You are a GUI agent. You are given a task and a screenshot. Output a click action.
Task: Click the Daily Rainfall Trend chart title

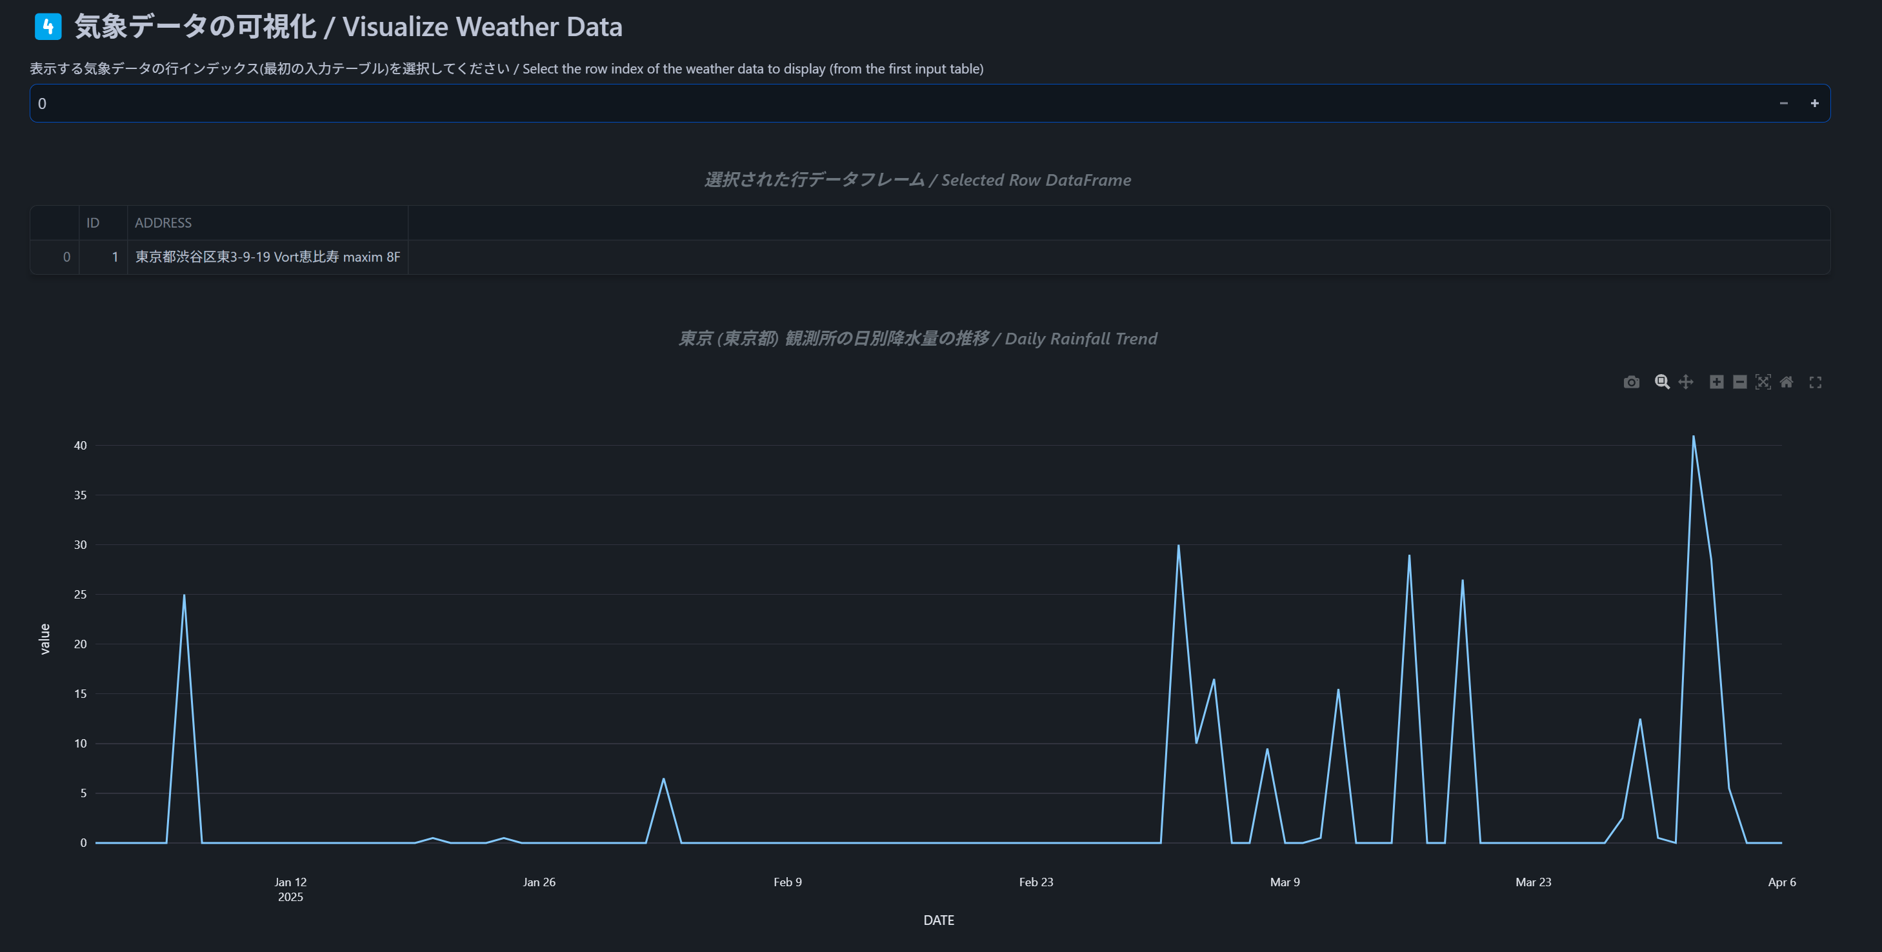pos(917,338)
